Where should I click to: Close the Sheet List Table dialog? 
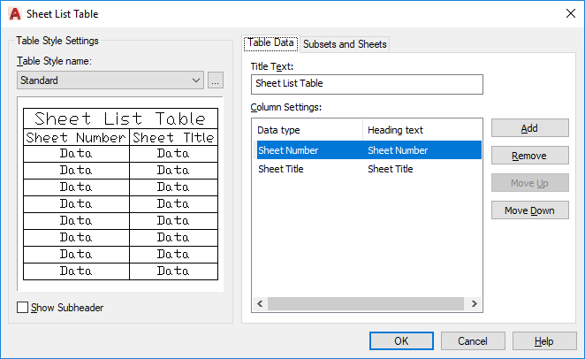click(x=568, y=13)
